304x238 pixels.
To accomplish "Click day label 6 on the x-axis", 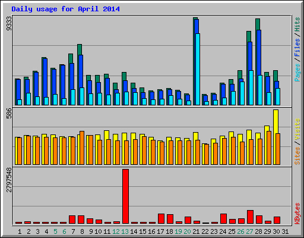I will click(x=64, y=231).
